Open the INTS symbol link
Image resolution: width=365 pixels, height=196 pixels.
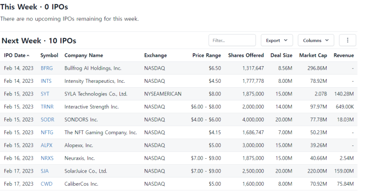tap(46, 81)
